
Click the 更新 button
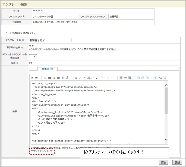coord(177,162)
